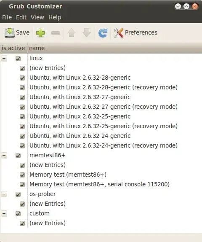202x242 pixels.
Task: Uncheck the os-prober script checkbox
Action: coord(18,194)
